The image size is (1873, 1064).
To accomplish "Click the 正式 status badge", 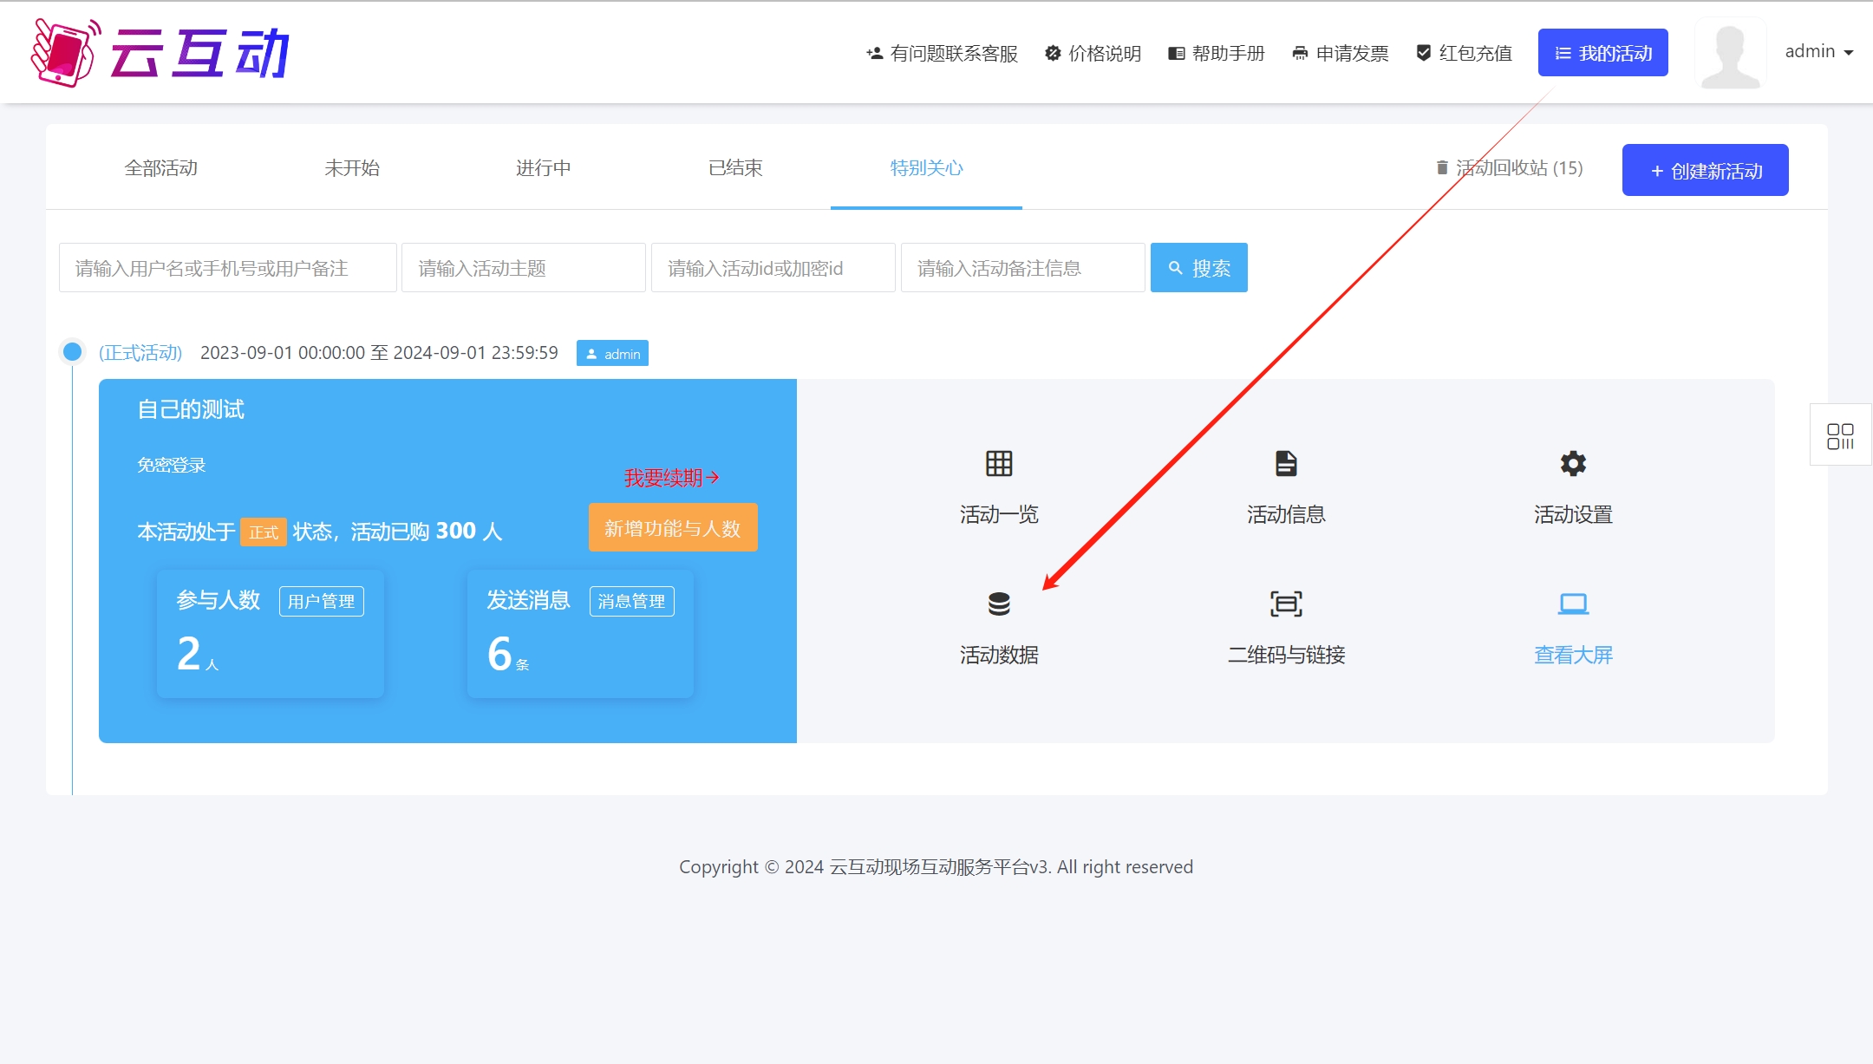I will tap(264, 532).
